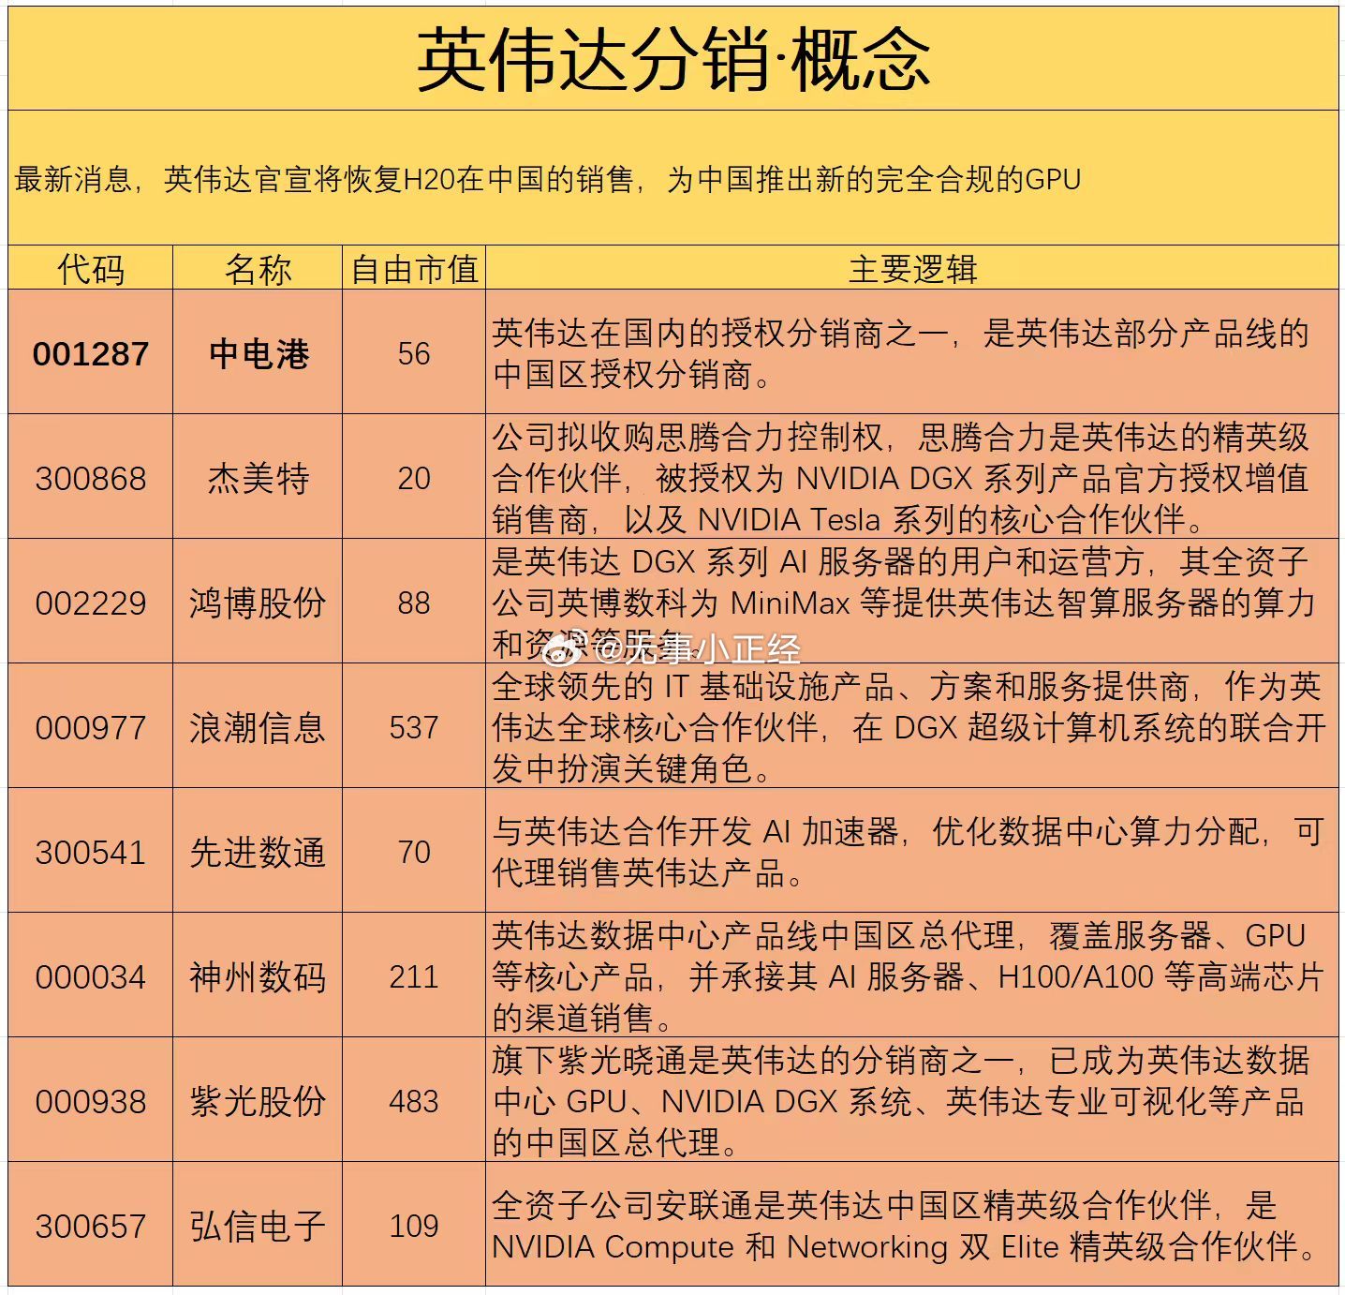Click market value 483 for 紫光股份
Screen dimensions: 1345x1295
coord(414,1100)
